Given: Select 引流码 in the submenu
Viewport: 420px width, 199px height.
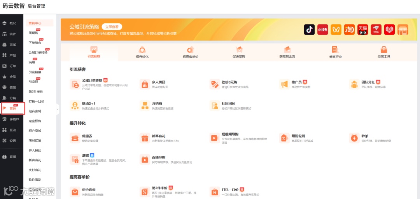Looking at the screenshot, I should pyautogui.click(x=33, y=82).
